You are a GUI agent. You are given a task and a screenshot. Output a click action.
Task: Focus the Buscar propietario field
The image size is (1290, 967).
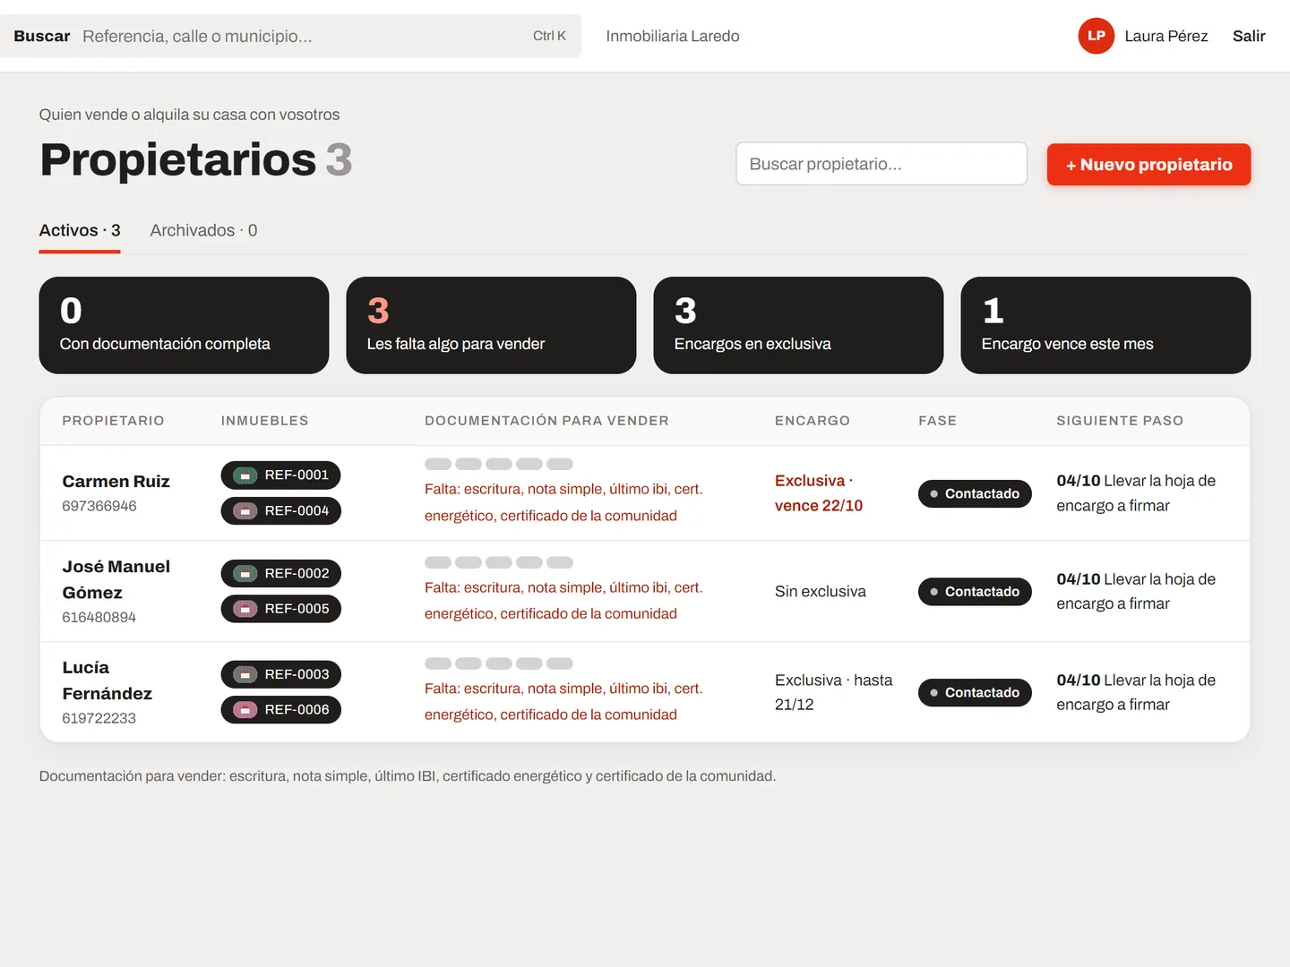pyautogui.click(x=881, y=164)
